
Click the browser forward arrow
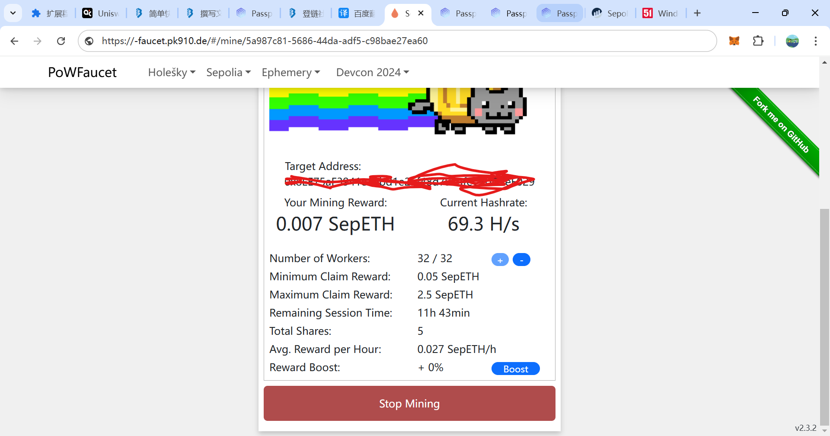tap(38, 41)
